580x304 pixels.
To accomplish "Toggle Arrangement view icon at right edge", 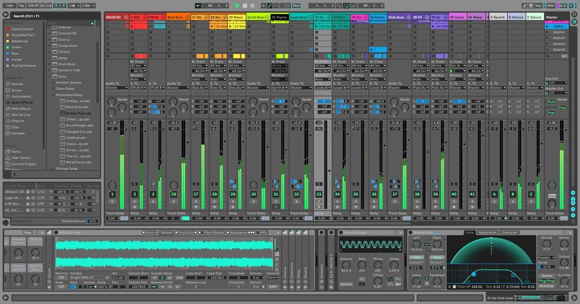I will (x=574, y=14).
